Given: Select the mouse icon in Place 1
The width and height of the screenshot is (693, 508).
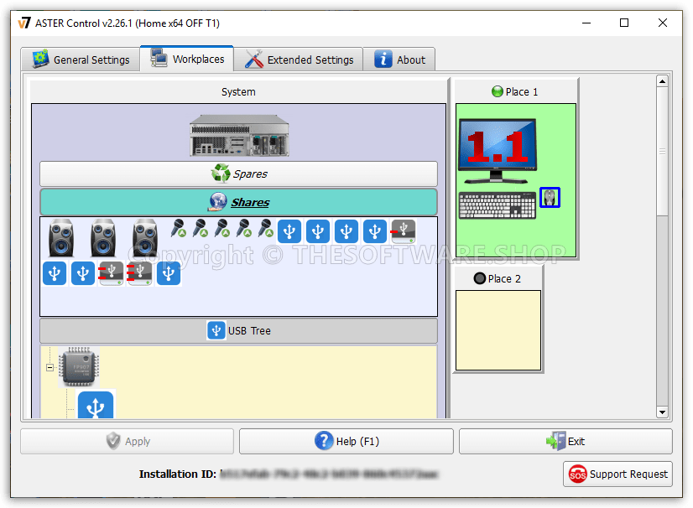Looking at the screenshot, I should coord(550,198).
